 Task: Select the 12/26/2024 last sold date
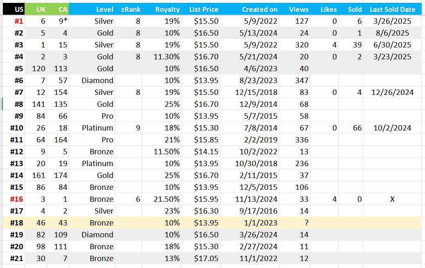coord(393,92)
